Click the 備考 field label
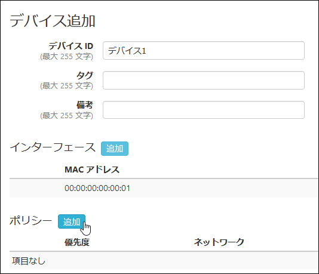319x274 pixels. 85,105
